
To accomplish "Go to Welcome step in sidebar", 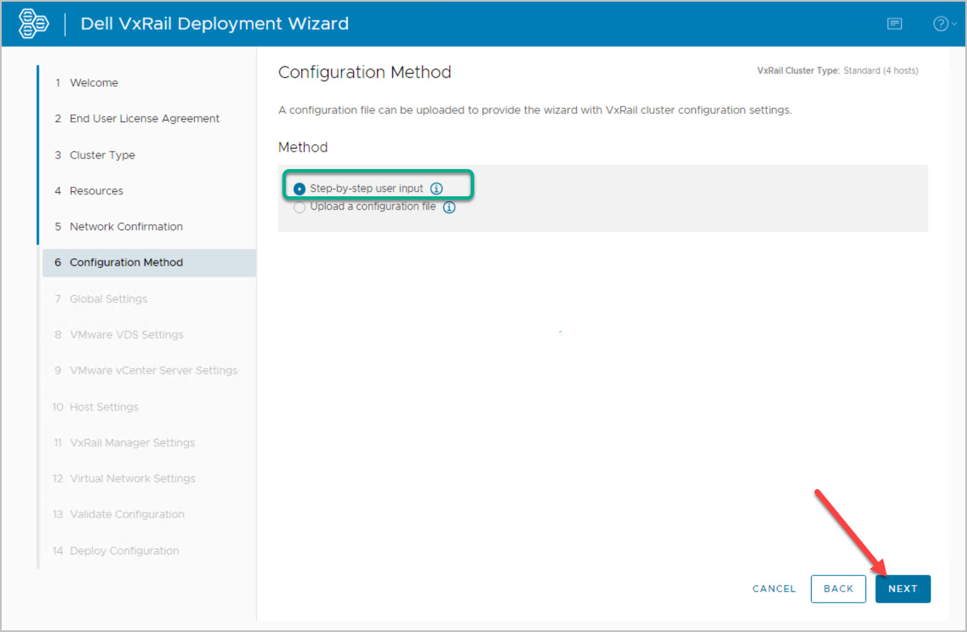I will pos(94,83).
